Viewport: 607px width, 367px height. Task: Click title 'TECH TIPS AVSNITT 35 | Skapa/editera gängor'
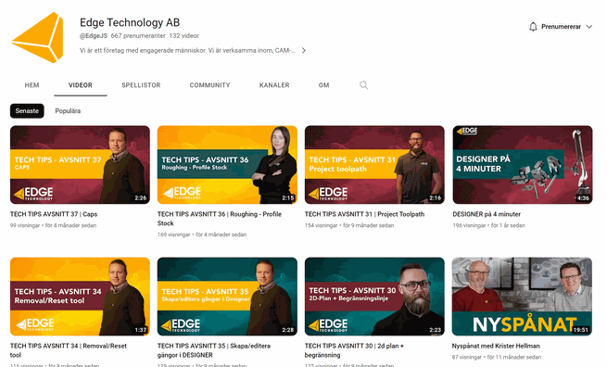214,350
